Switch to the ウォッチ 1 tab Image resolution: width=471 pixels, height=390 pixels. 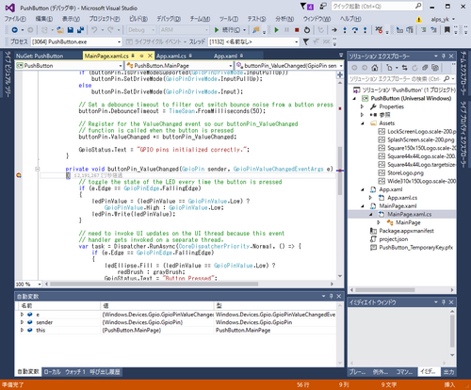click(75, 372)
